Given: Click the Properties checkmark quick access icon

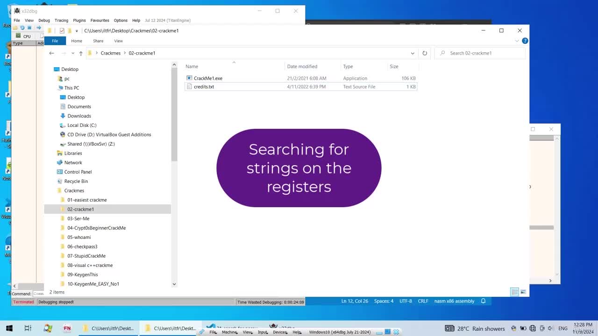Looking at the screenshot, I should [62, 31].
